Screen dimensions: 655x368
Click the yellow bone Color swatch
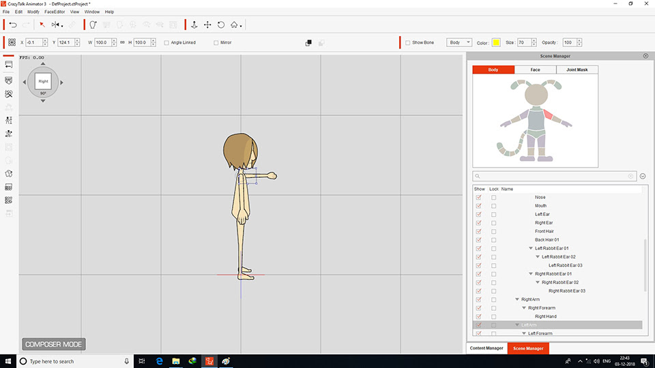point(496,42)
